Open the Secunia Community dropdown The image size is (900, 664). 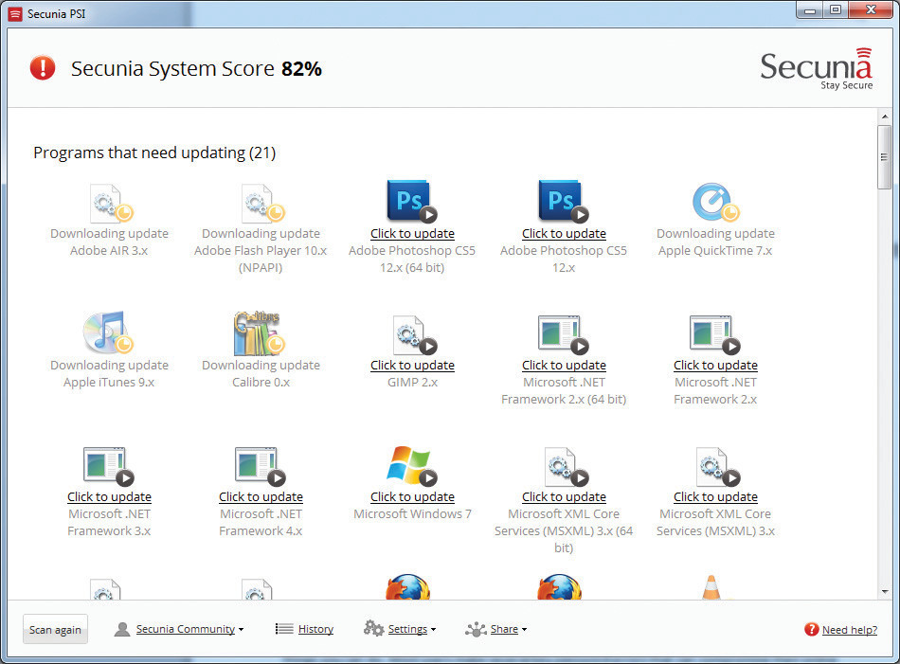[185, 629]
